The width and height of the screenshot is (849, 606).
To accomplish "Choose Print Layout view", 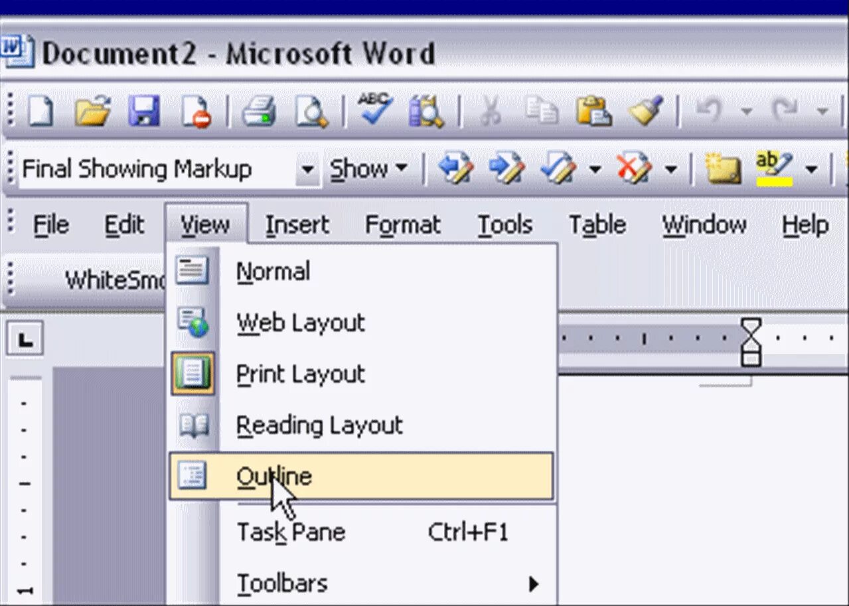I will [361, 374].
